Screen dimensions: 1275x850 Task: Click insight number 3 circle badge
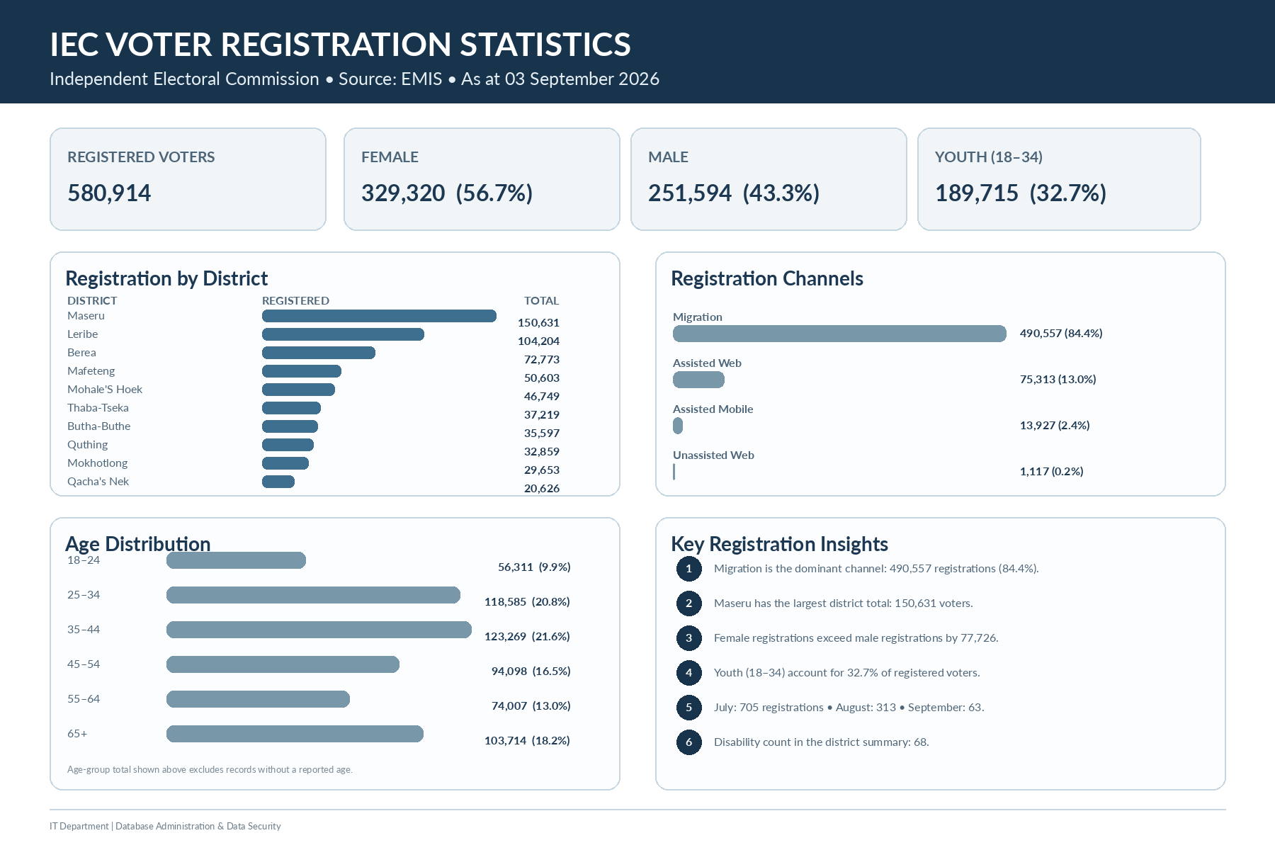pyautogui.click(x=688, y=638)
